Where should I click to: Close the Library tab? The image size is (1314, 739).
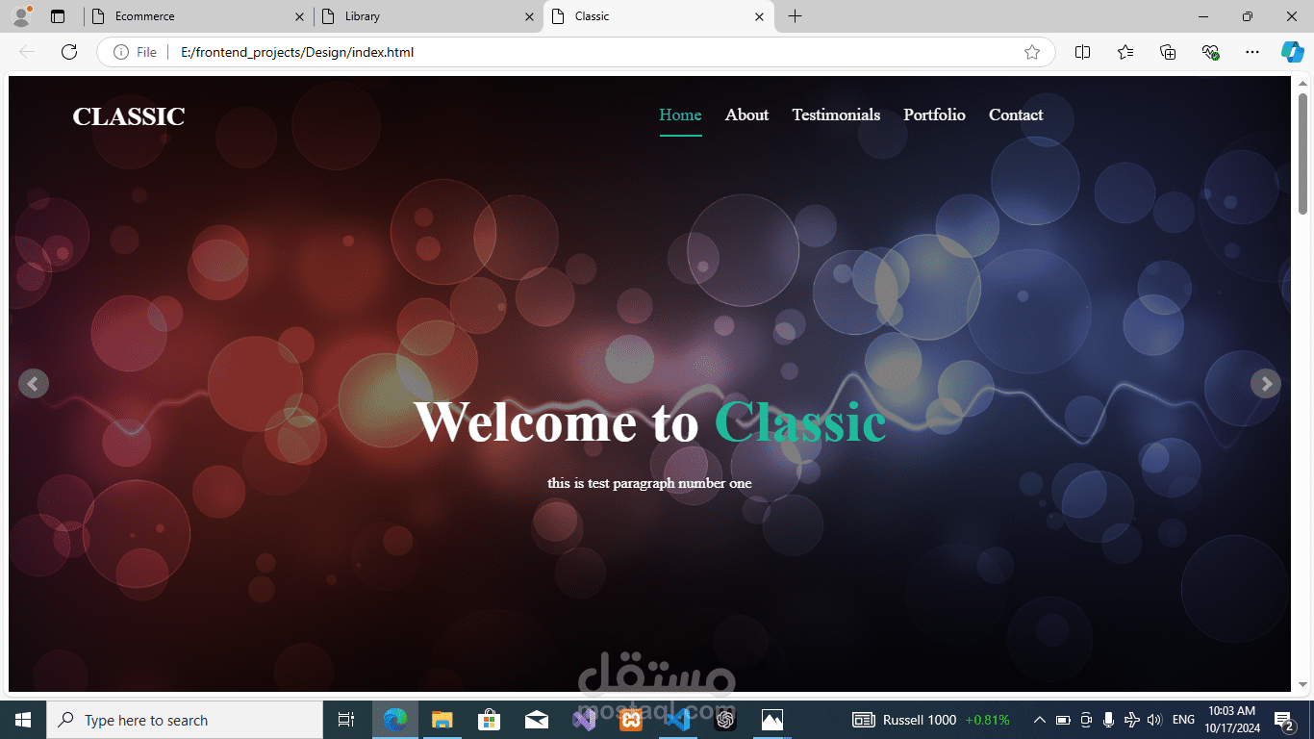(x=529, y=16)
